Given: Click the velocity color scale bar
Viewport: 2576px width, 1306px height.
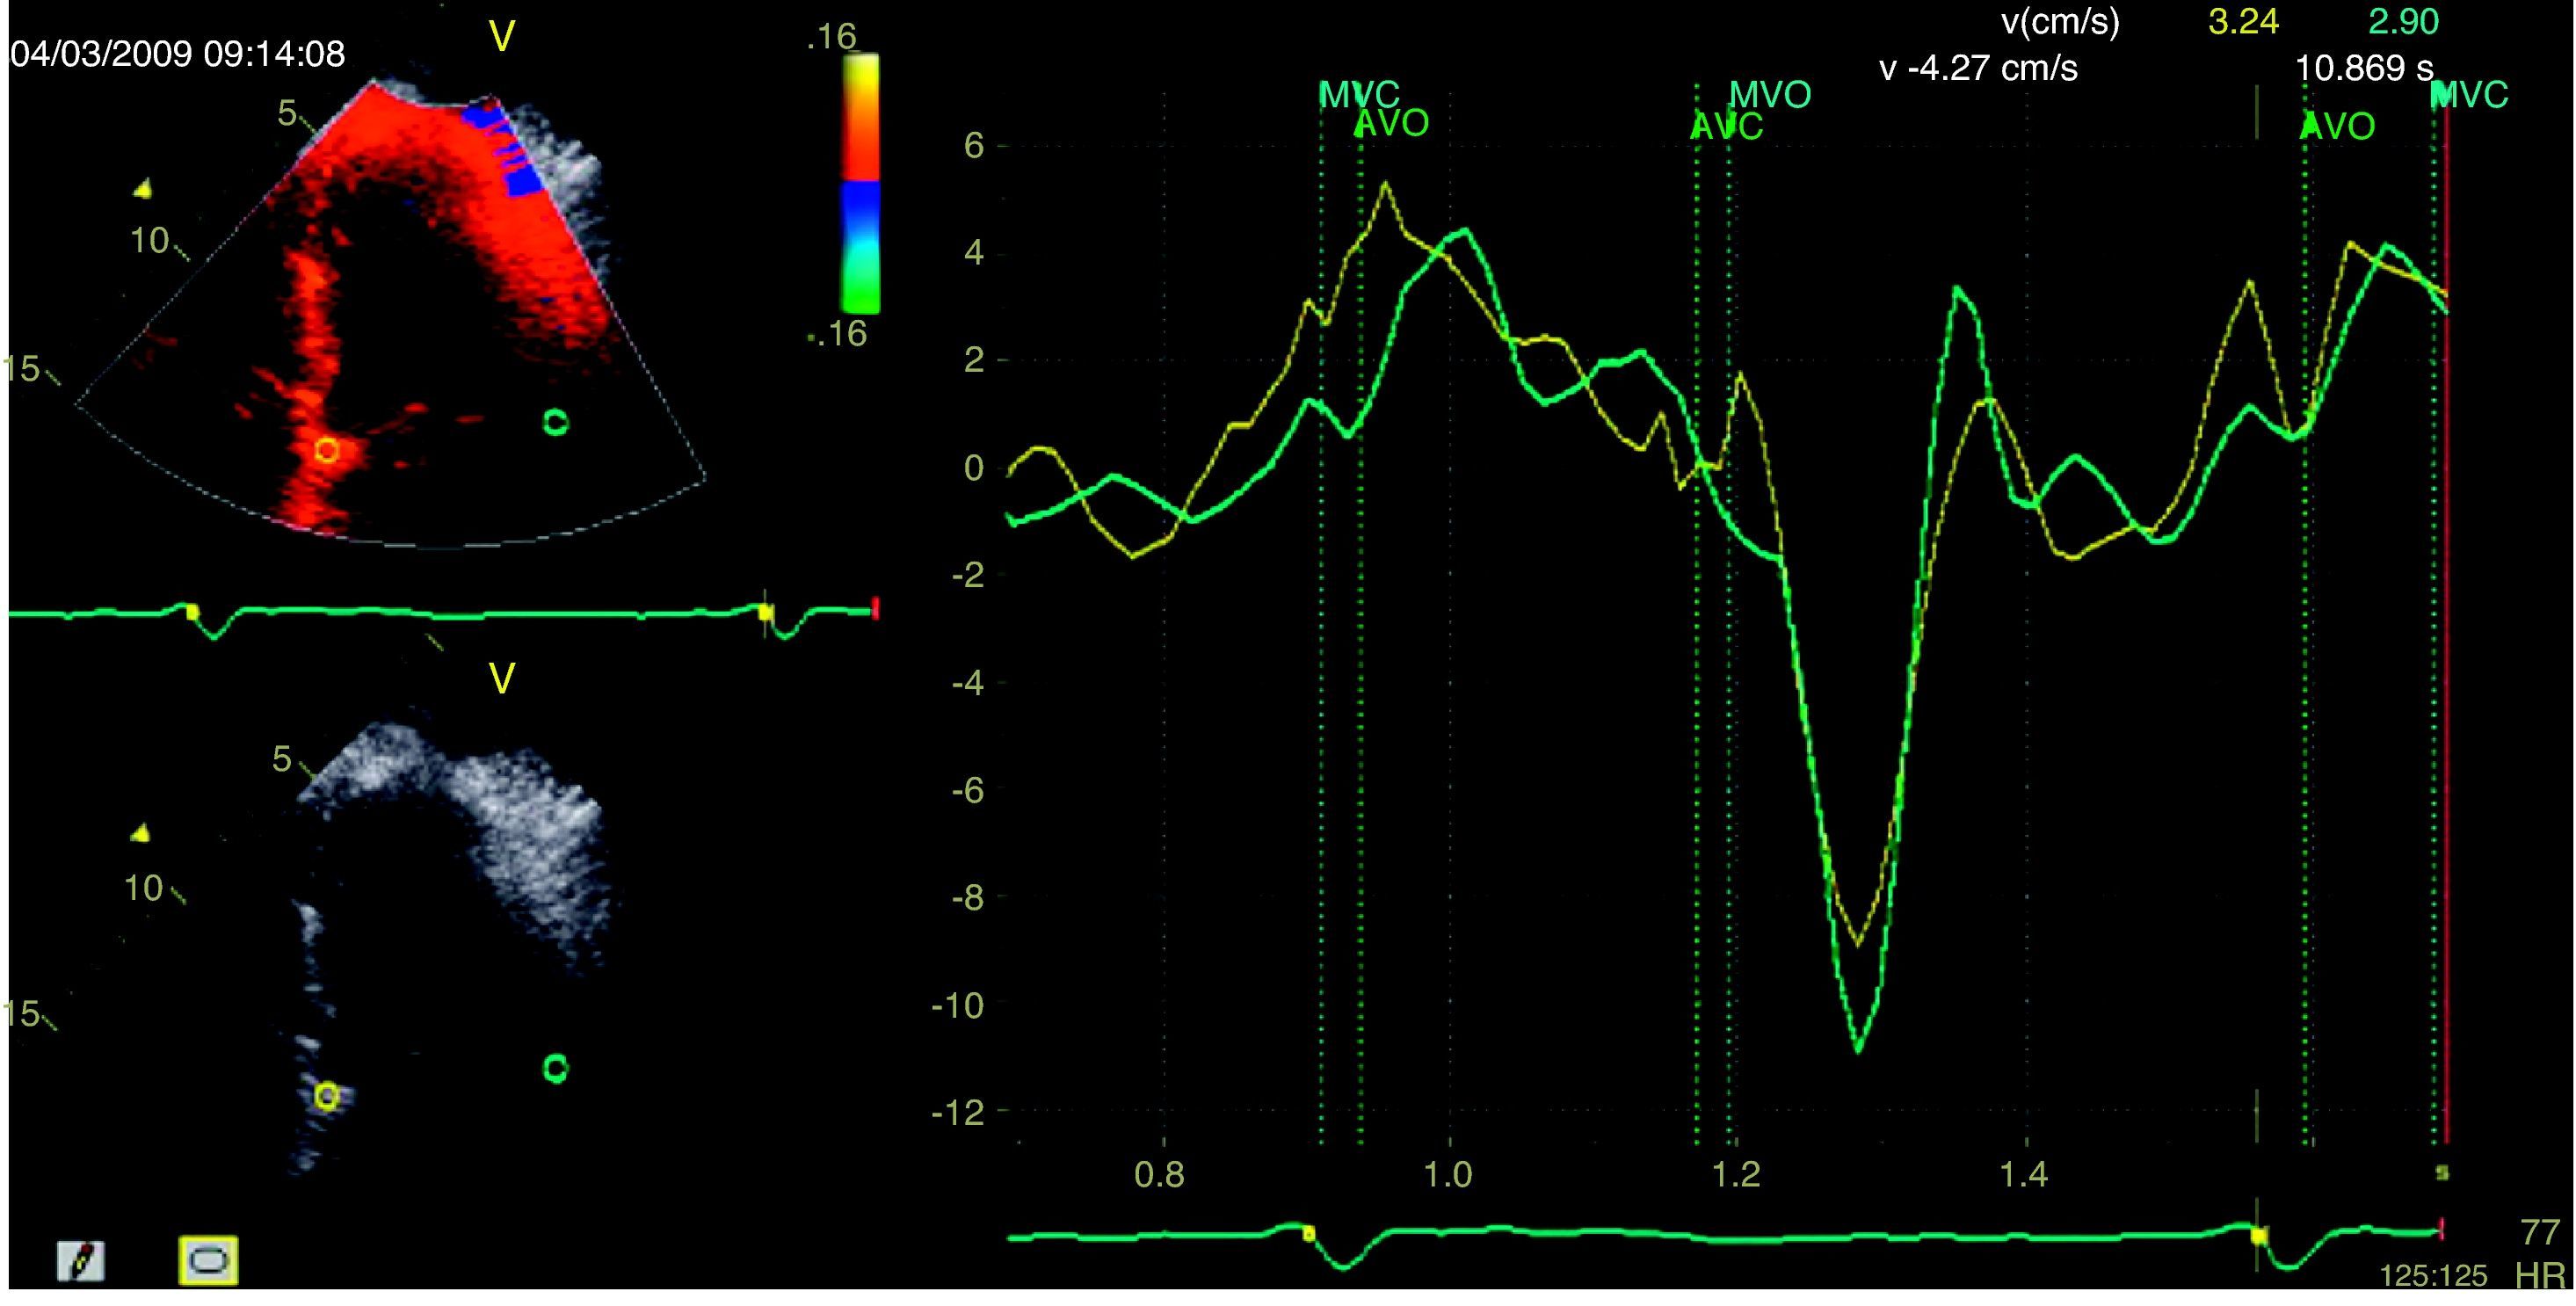Looking at the screenshot, I should point(860,183).
